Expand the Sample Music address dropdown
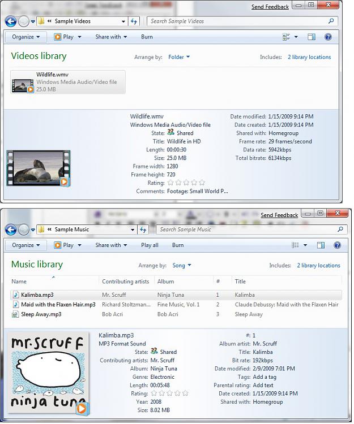354x424 pixels. click(x=133, y=230)
